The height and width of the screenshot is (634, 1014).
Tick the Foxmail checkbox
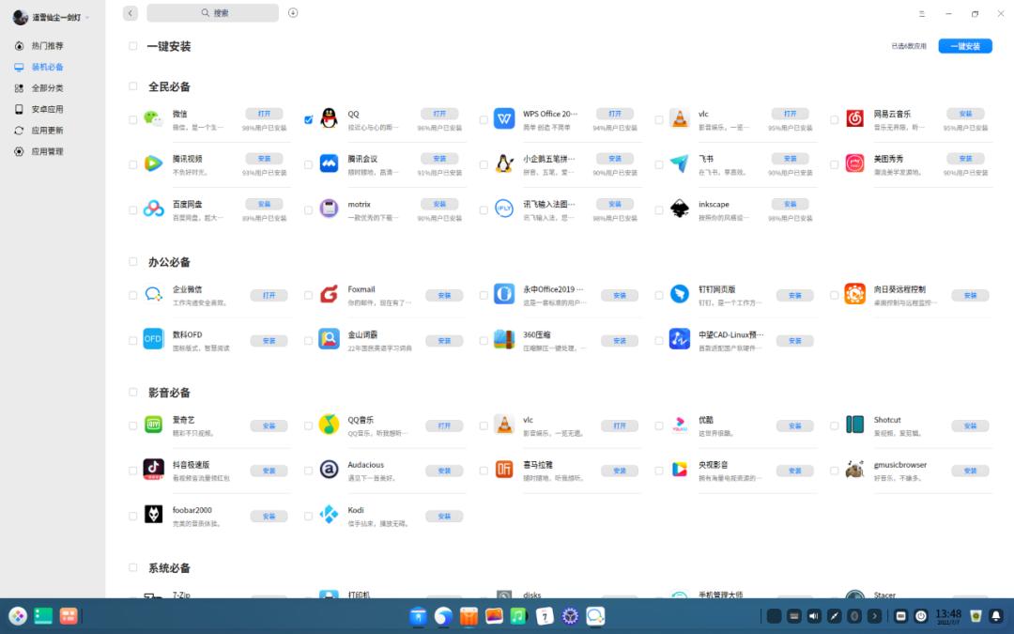tap(309, 295)
